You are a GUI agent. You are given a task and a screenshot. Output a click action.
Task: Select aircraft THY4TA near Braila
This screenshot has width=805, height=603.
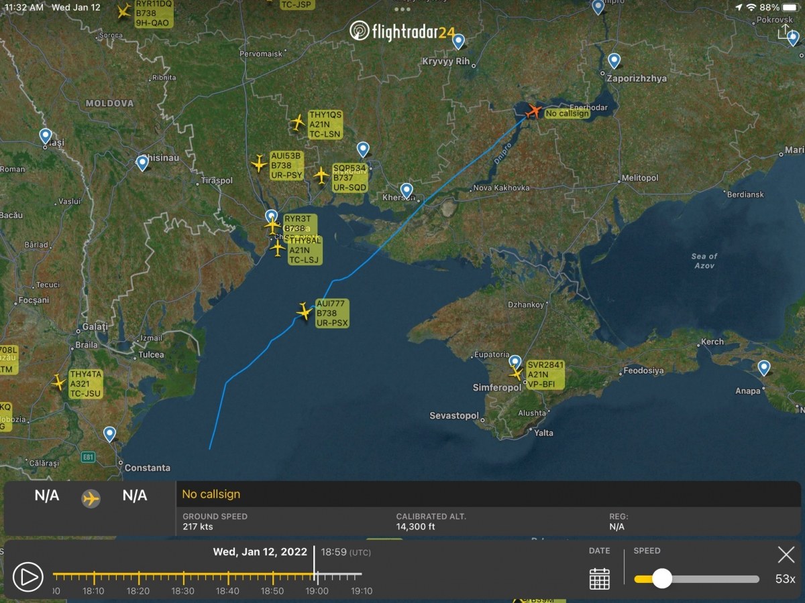tap(59, 383)
